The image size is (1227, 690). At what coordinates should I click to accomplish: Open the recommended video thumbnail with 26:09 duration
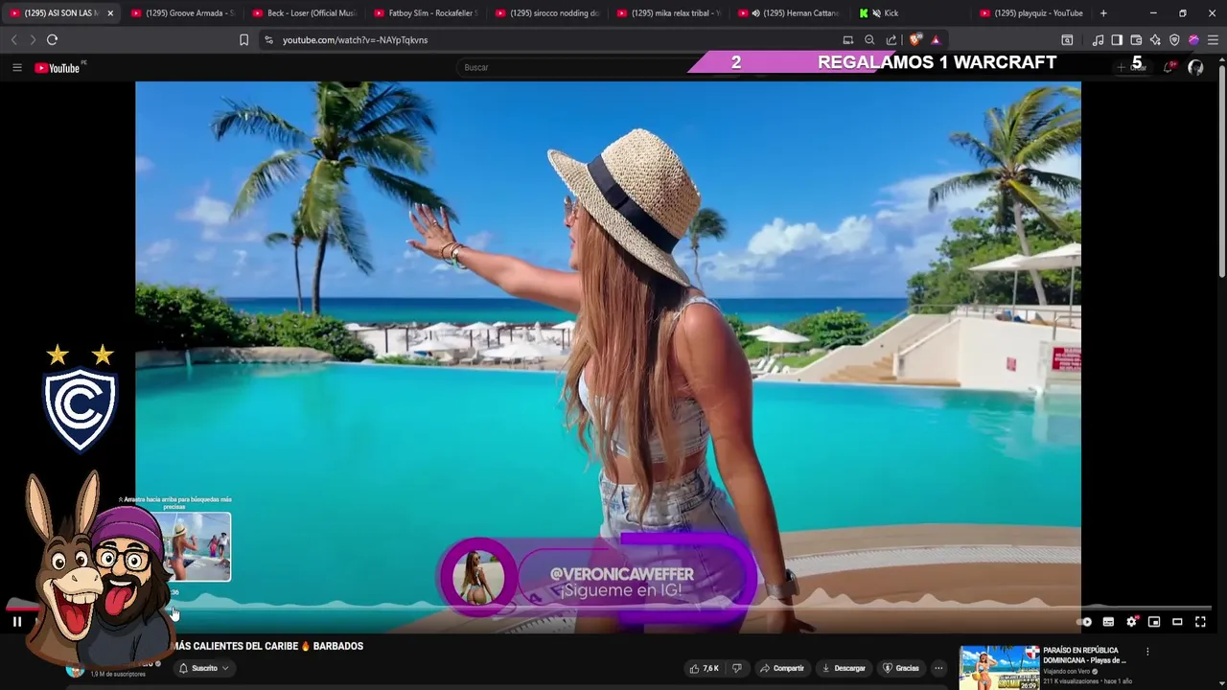(x=999, y=668)
